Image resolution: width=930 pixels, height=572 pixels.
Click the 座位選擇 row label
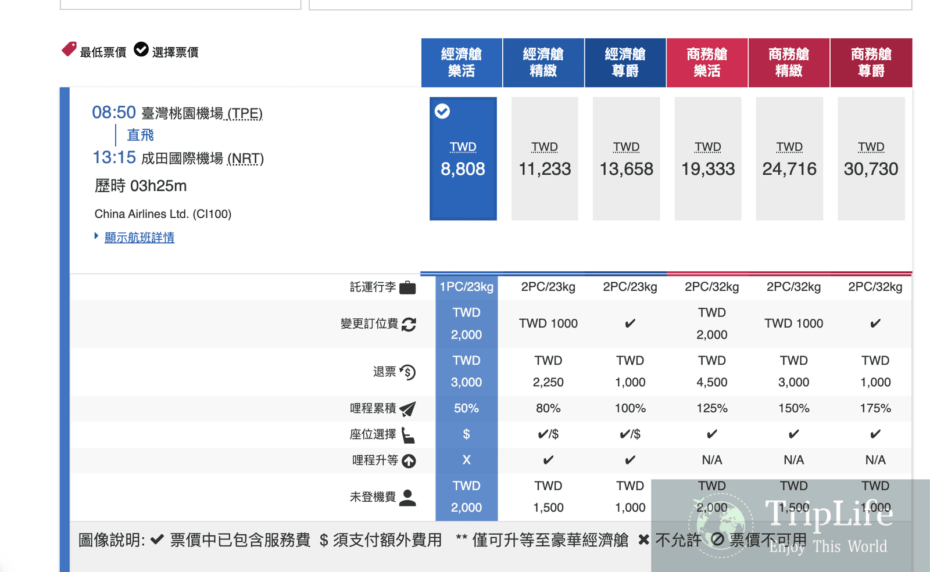pos(373,434)
